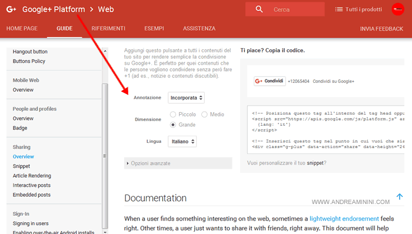412x234 pixels.
Task: Click the Condividi su Google+ text
Action: click(334, 81)
